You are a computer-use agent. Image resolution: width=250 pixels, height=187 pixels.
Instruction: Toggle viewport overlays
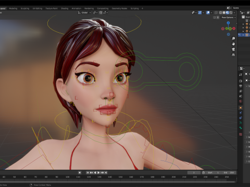208,12
